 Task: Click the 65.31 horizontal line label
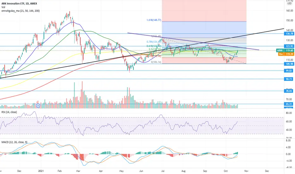pos(289,104)
